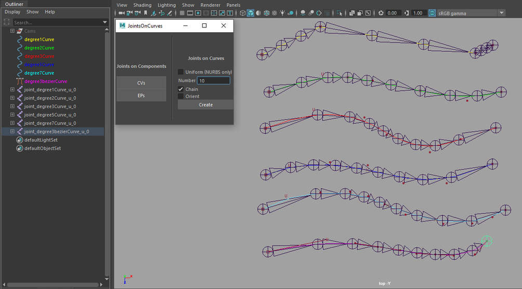This screenshot has height=289, width=522.
Task: Open the viewport Panels menu
Action: click(233, 5)
